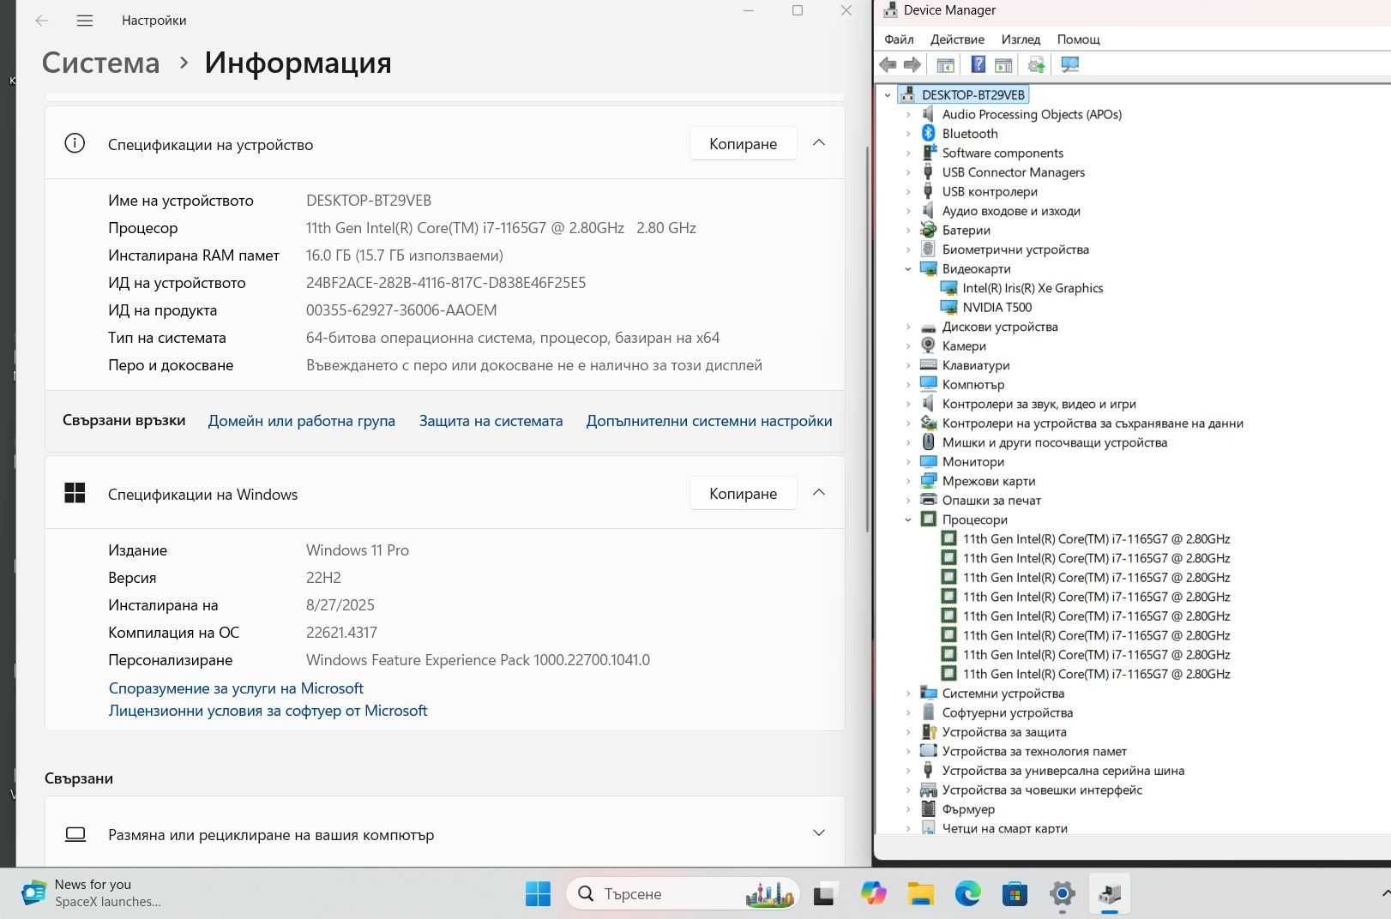Open Домейн или работна група link
The image size is (1391, 919).
pyautogui.click(x=301, y=421)
